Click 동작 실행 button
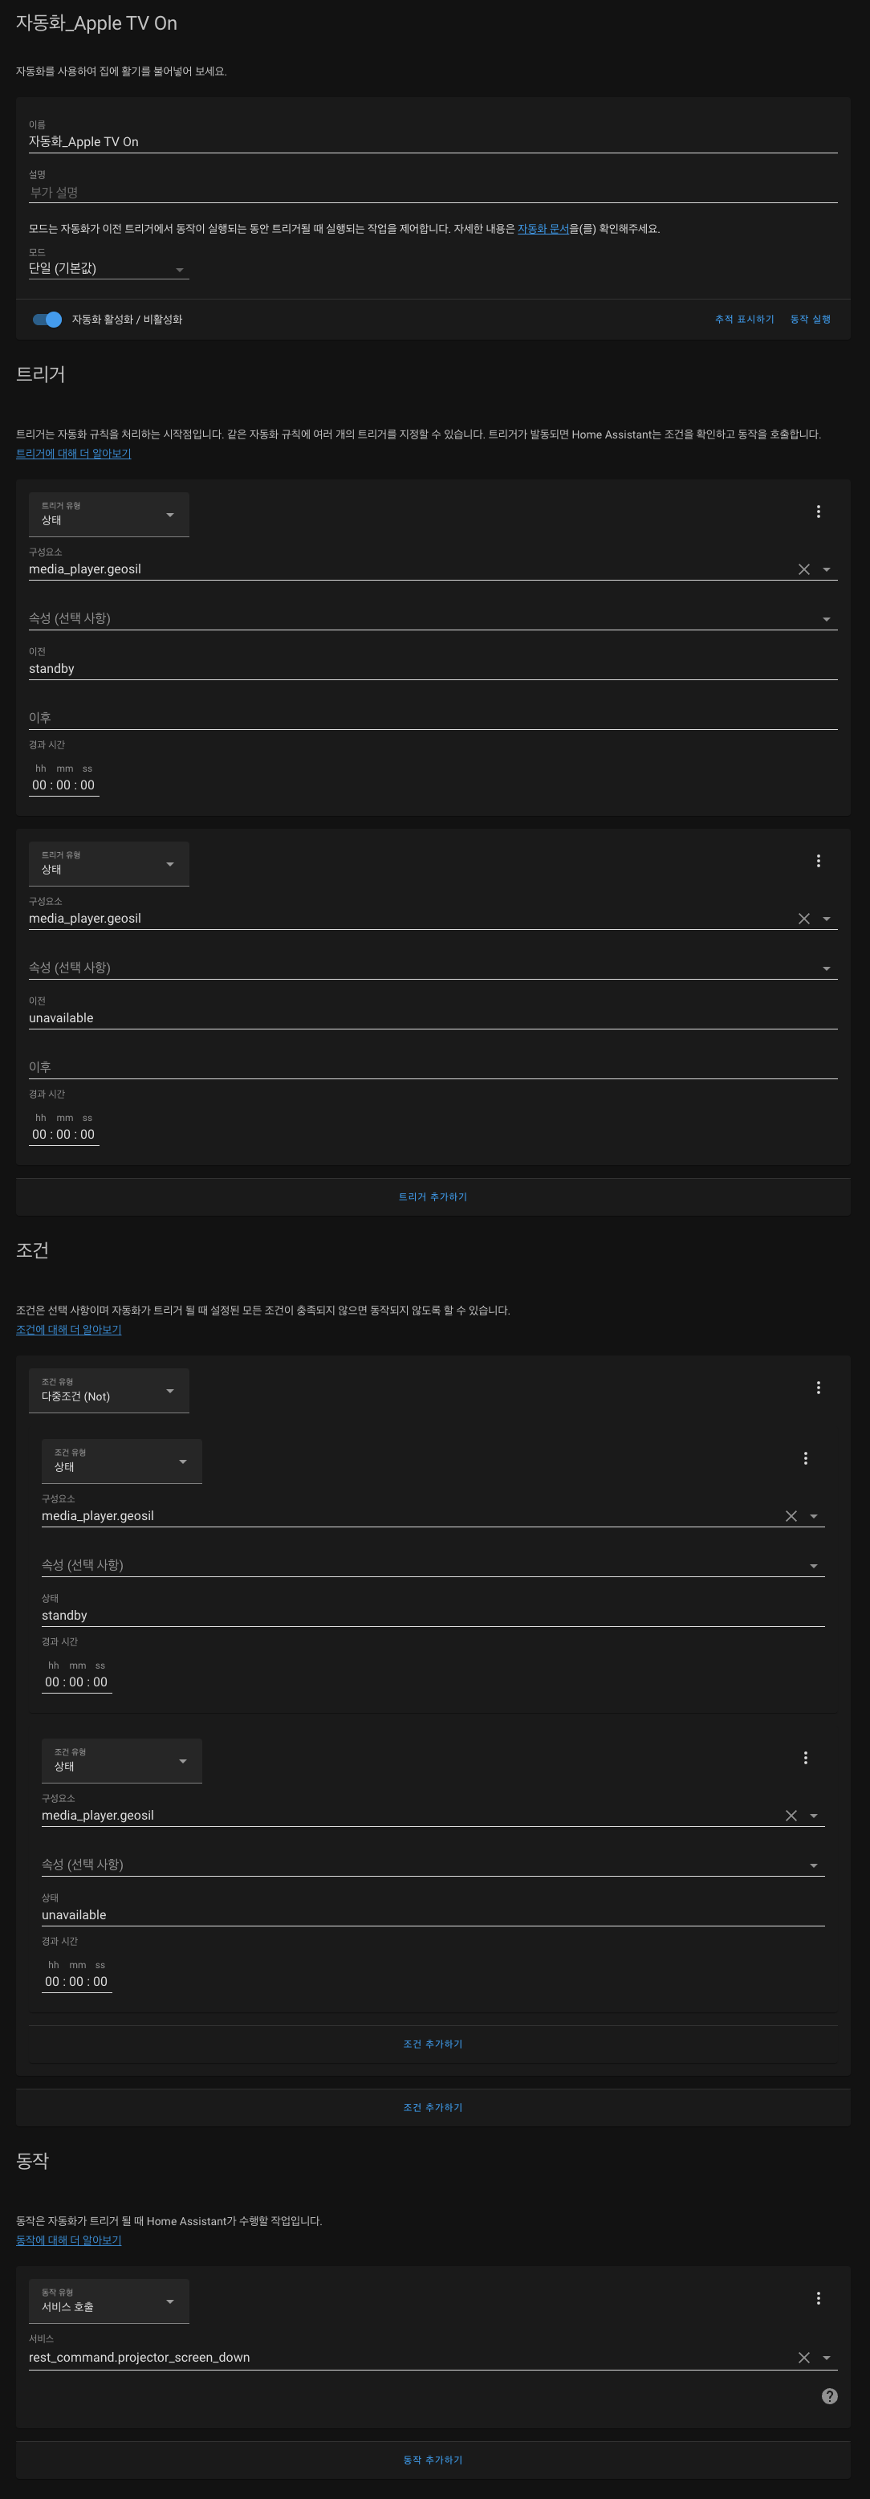870x2499 pixels. [x=810, y=319]
